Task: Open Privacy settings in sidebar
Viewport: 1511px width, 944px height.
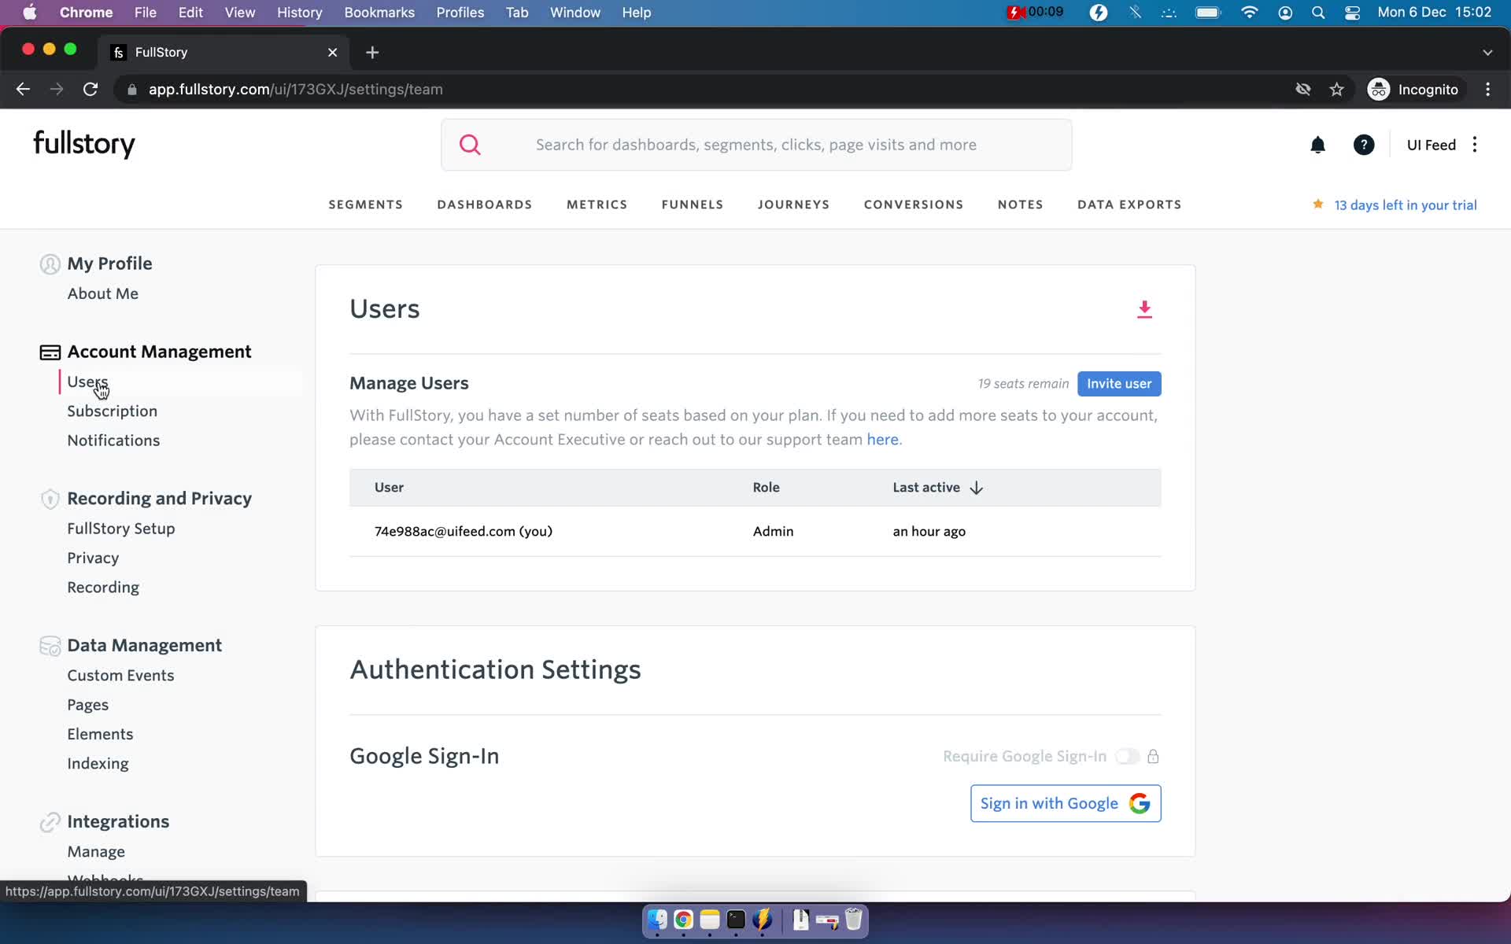Action: click(93, 558)
